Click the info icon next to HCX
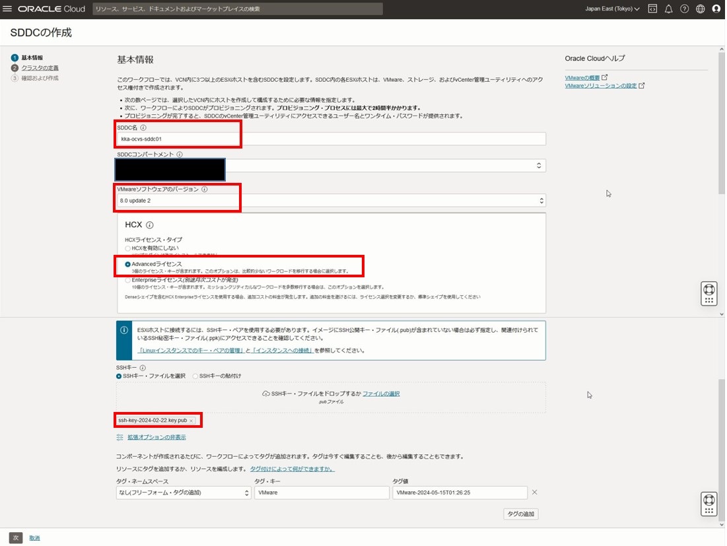Screen dimensions: 727x546 [150, 225]
